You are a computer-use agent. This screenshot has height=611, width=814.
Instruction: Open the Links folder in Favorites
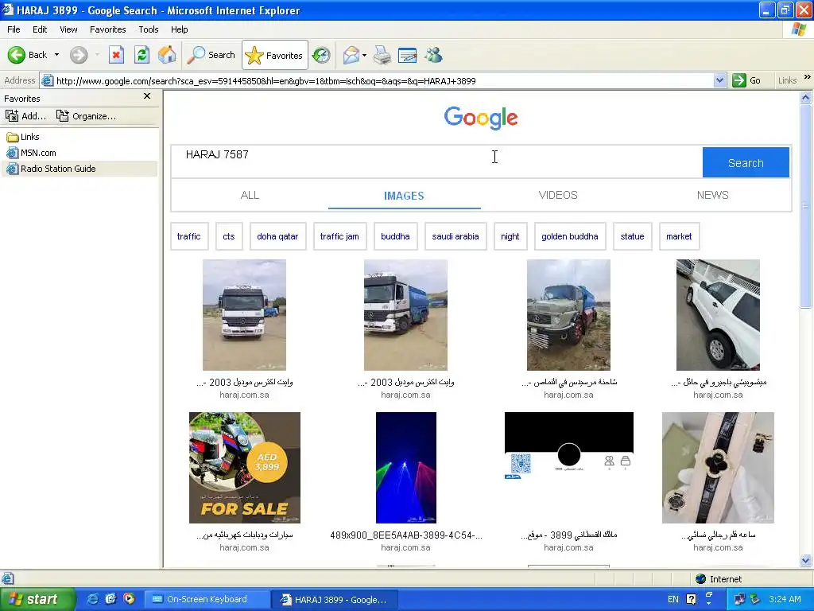click(23, 137)
